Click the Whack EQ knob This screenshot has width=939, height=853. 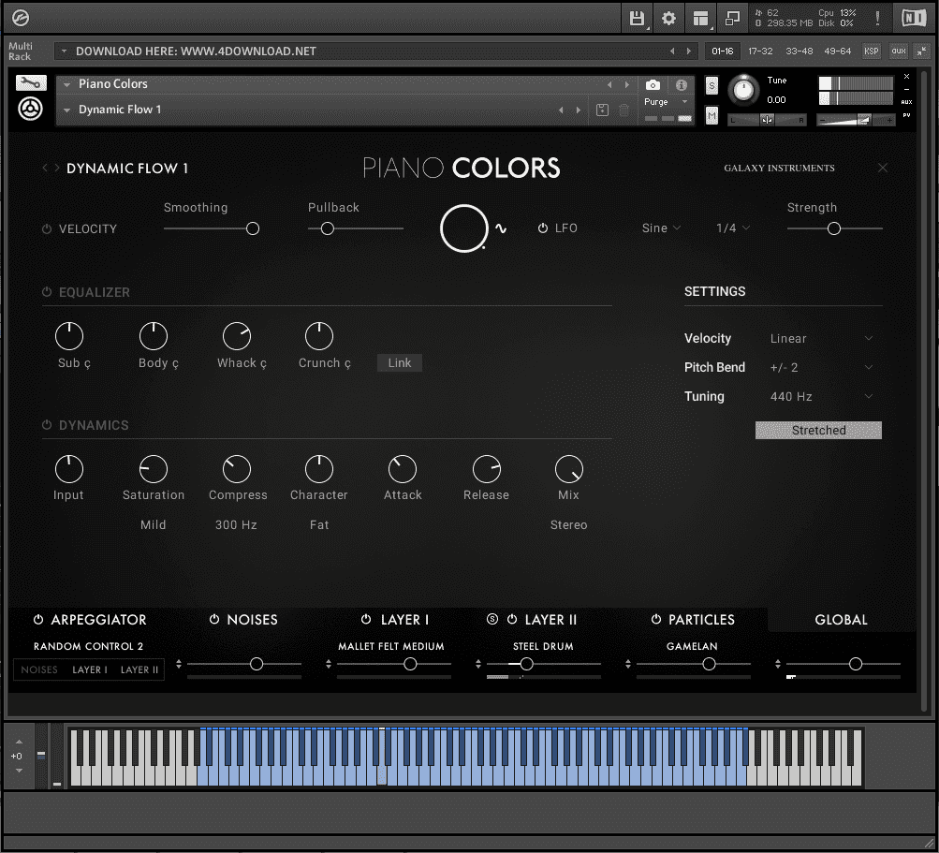point(237,336)
